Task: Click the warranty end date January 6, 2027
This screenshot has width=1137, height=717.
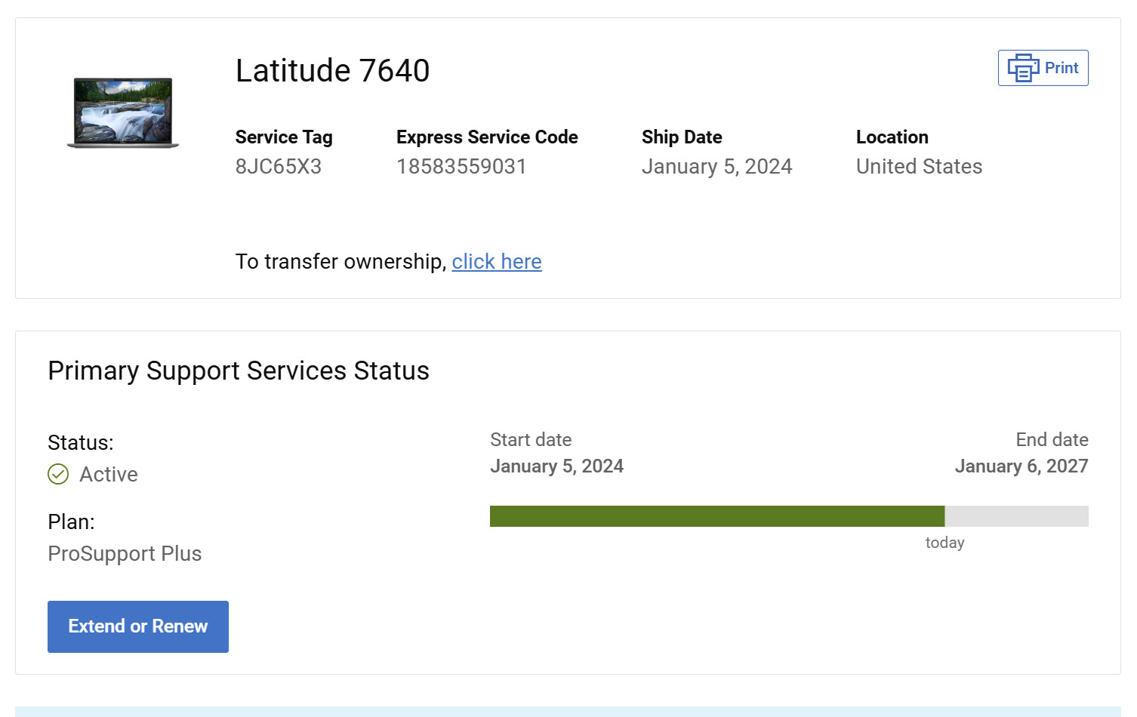Action: click(x=1021, y=466)
